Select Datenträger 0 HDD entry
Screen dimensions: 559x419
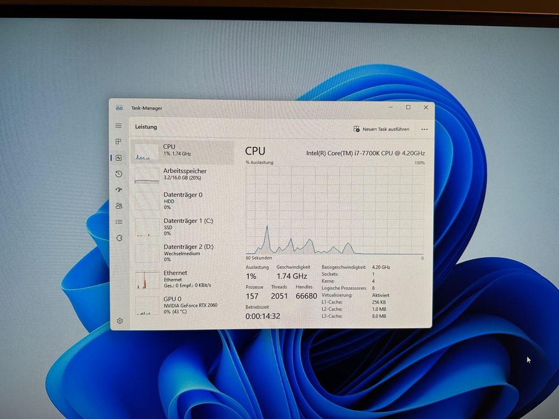pyautogui.click(x=183, y=201)
